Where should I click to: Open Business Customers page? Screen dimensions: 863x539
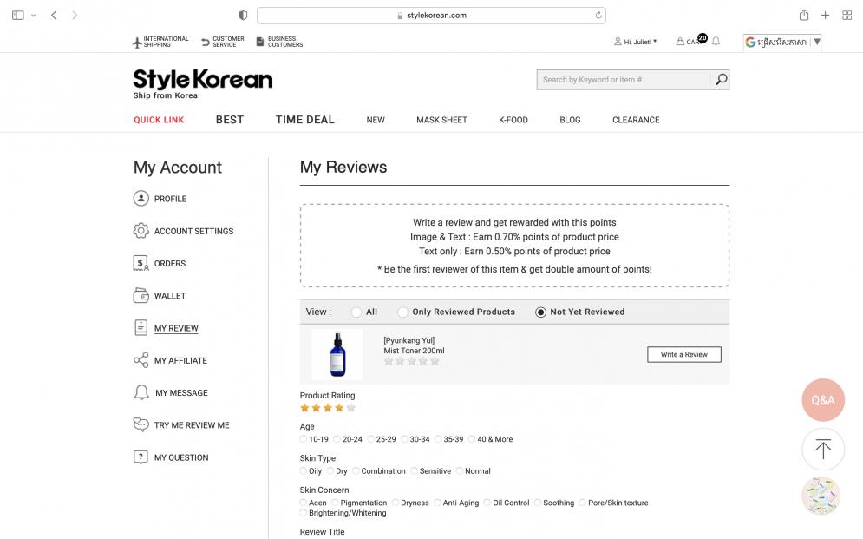[279, 42]
